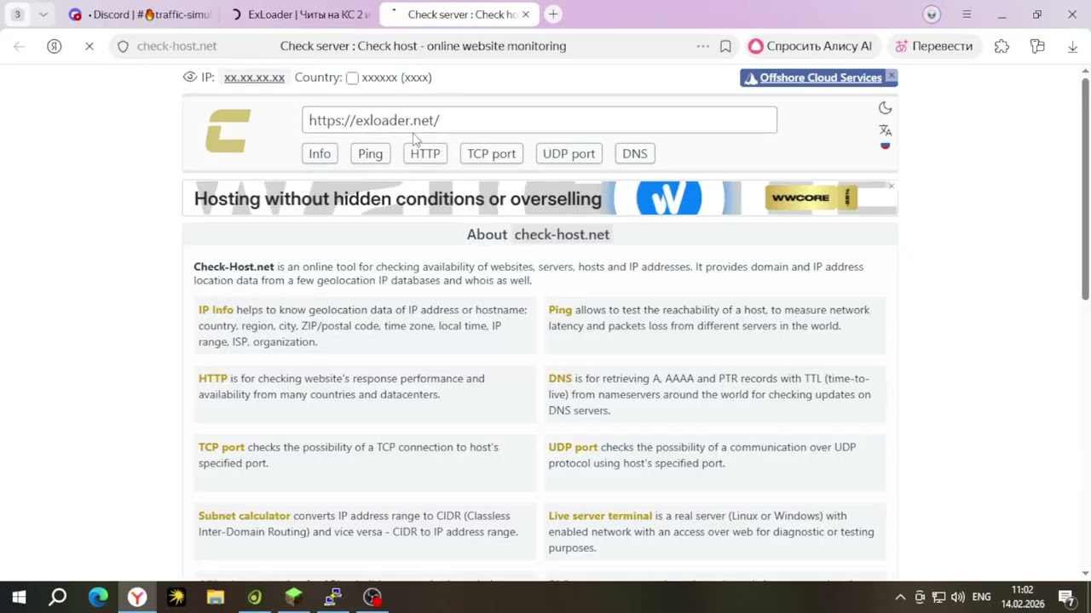
Task: Open the Windows Start menu
Action: pos(19,597)
